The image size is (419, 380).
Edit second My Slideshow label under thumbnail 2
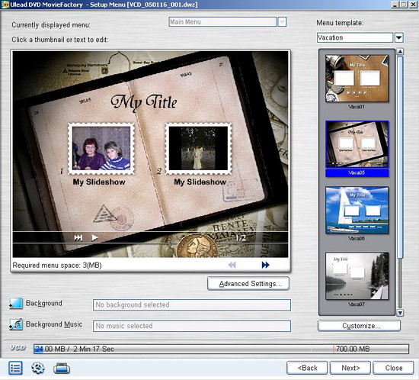coord(200,182)
